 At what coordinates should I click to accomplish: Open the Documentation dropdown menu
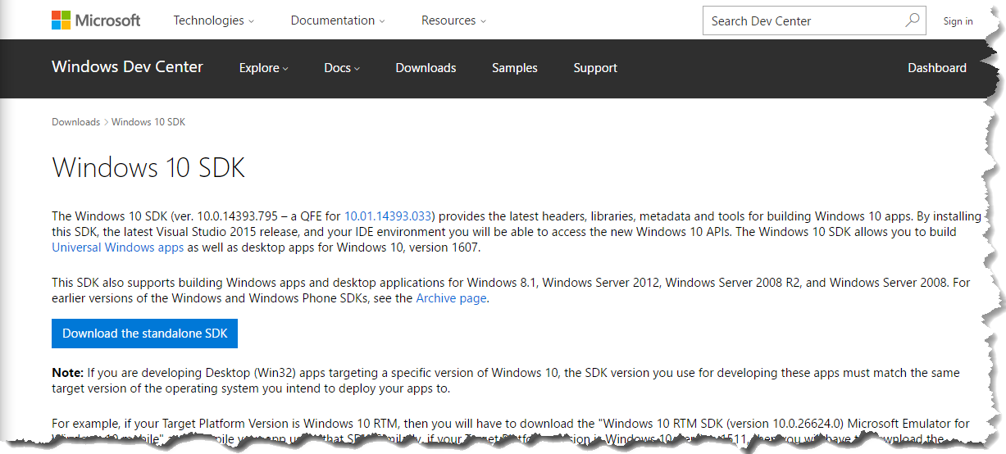point(338,20)
